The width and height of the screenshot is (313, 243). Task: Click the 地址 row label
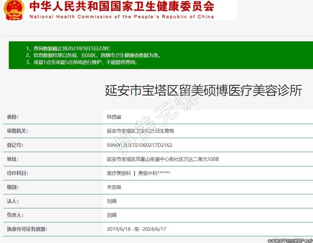point(13,159)
